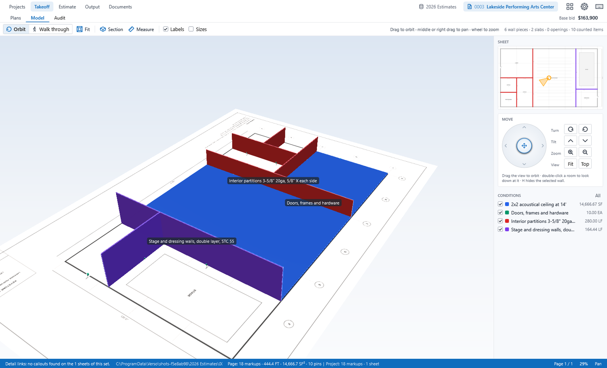Uncheck Stage and dressing walls condition
Screen dimensions: 607x368
click(x=500, y=230)
